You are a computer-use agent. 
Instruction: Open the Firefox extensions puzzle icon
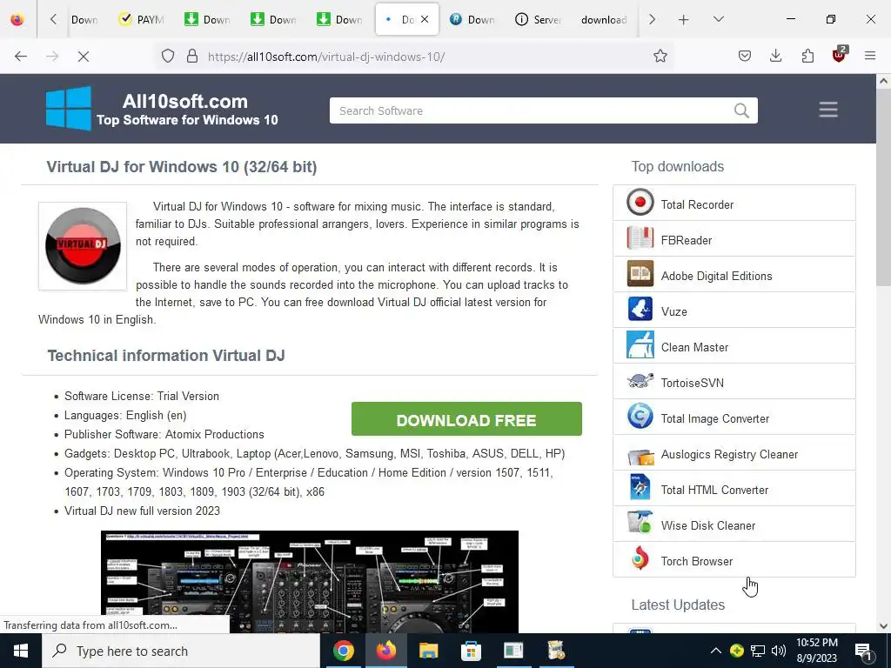pyautogui.click(x=807, y=56)
